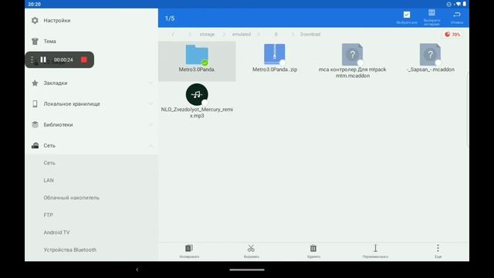This screenshot has width=494, height=278.
Task: Jump to emulated in breadcrumb path
Action: tap(242, 34)
